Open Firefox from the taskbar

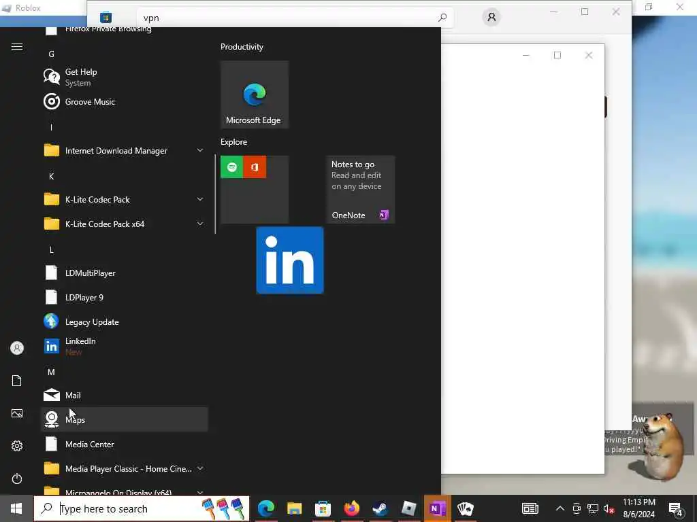351,508
